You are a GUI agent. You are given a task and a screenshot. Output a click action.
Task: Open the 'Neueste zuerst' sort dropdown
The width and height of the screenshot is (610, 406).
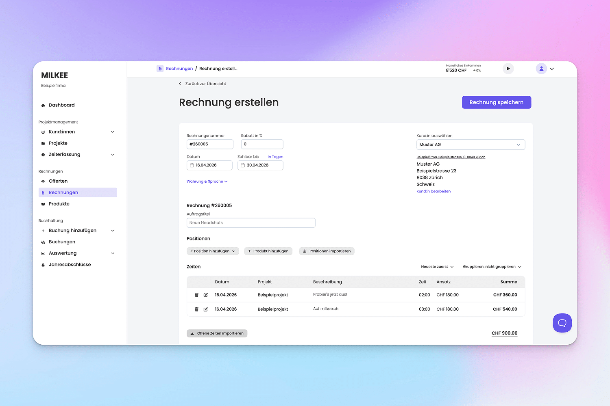pyautogui.click(x=437, y=267)
